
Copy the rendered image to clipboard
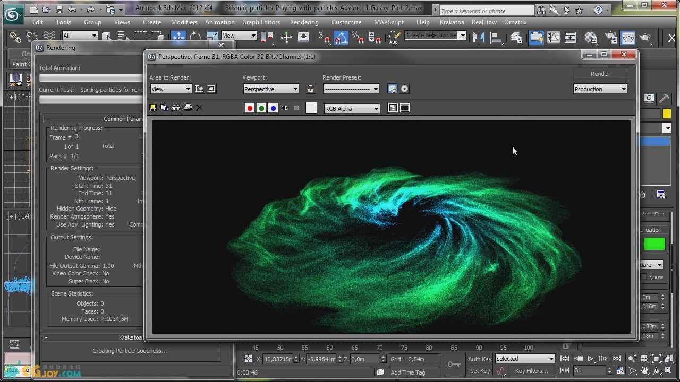[x=164, y=108]
